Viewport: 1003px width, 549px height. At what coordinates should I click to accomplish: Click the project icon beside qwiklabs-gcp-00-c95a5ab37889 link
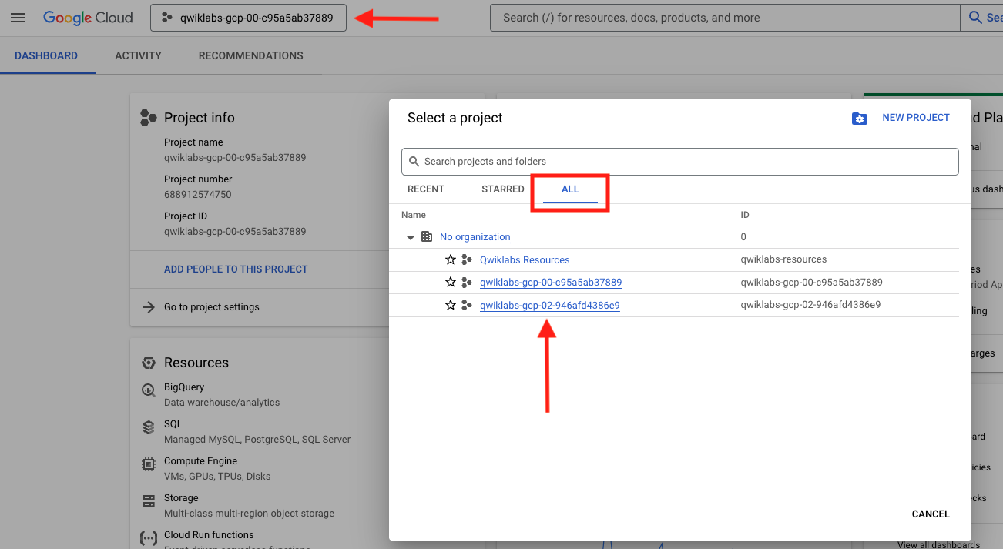(x=466, y=283)
